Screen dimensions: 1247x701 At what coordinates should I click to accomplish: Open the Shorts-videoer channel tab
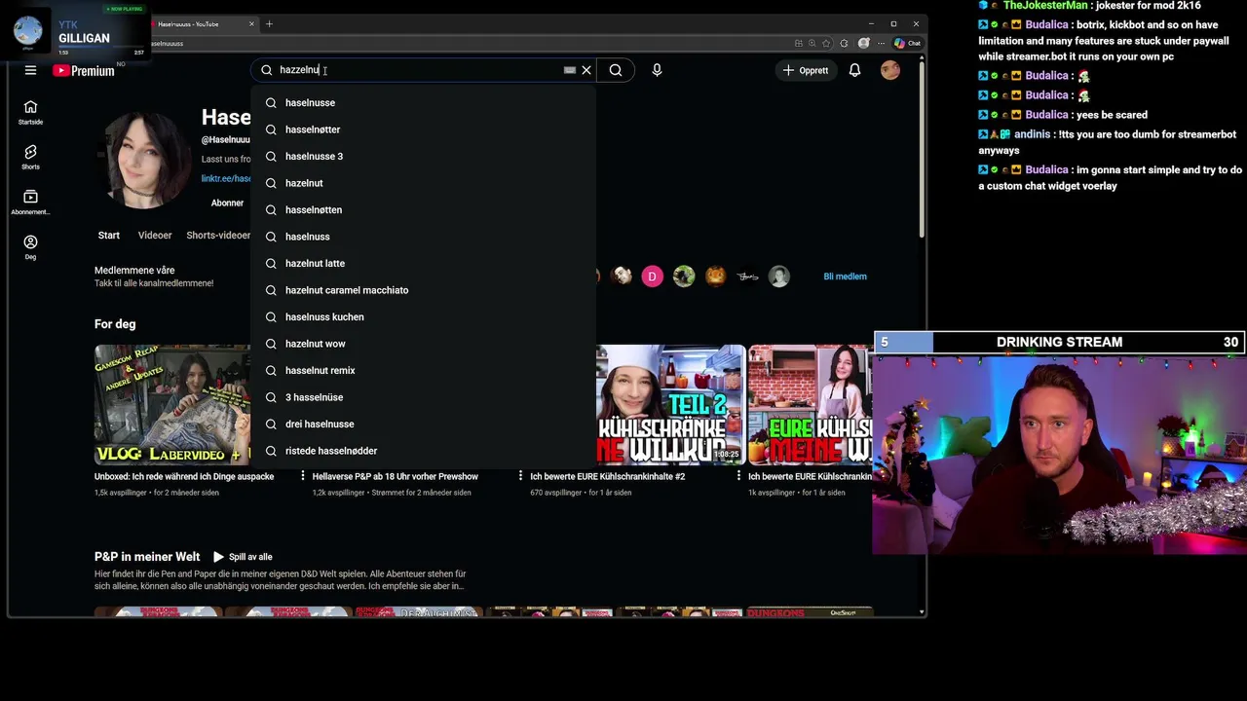coord(218,235)
